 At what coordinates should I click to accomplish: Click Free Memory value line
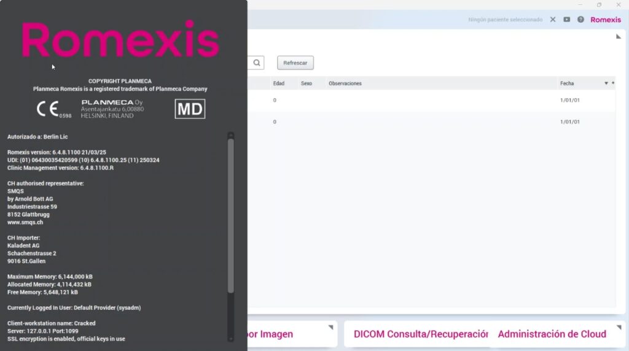click(x=42, y=292)
